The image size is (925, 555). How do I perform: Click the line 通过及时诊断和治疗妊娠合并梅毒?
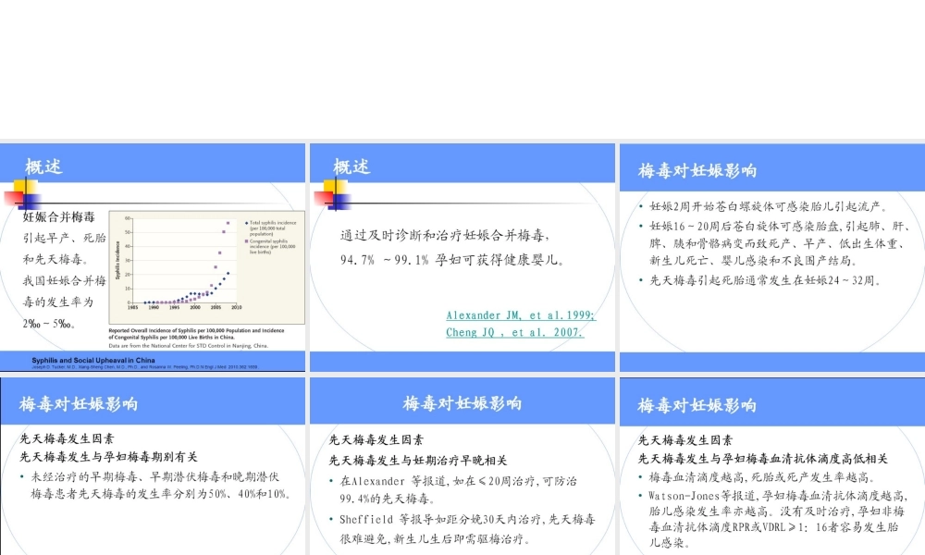click(445, 235)
